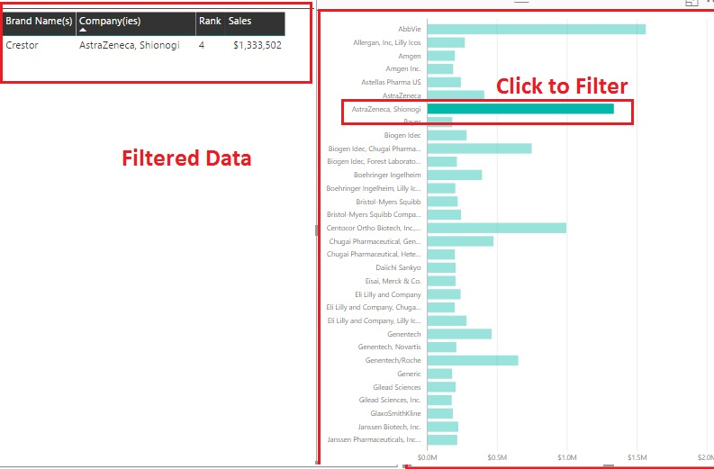Click the Janssen Biotech, Inc. bar

(x=443, y=427)
